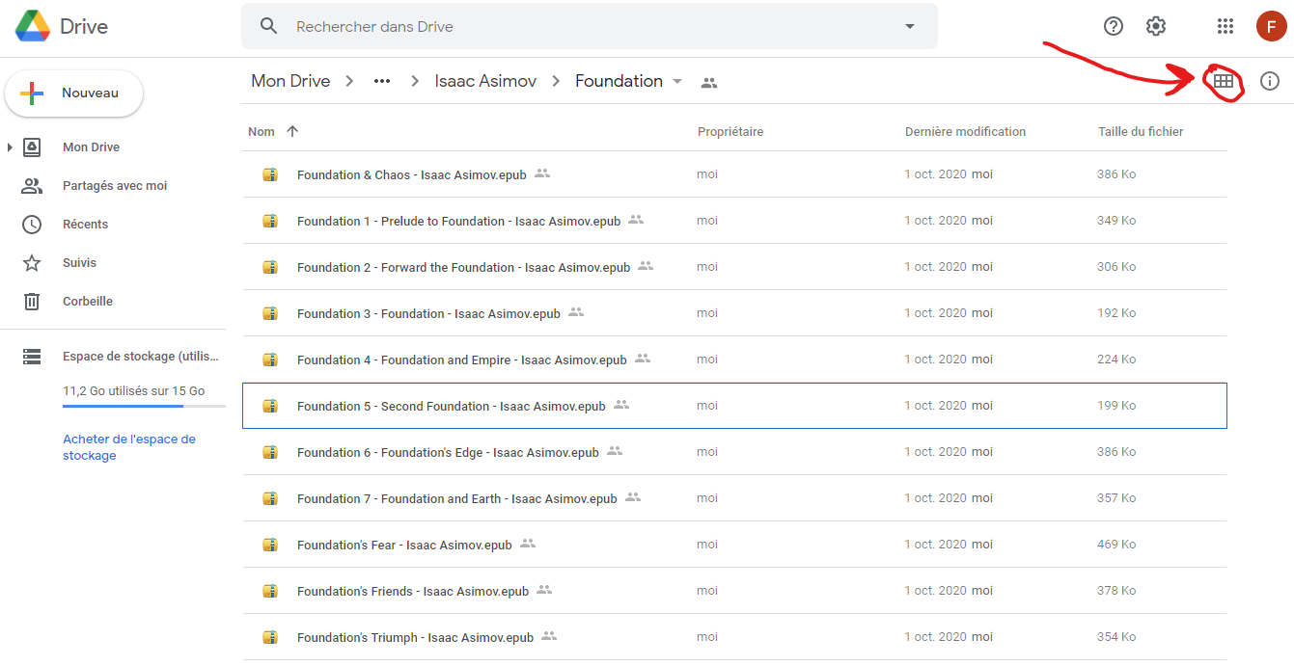Select 'Foundation 6 - Foundation's Edge' file
The height and width of the screenshot is (666, 1294).
point(734,452)
